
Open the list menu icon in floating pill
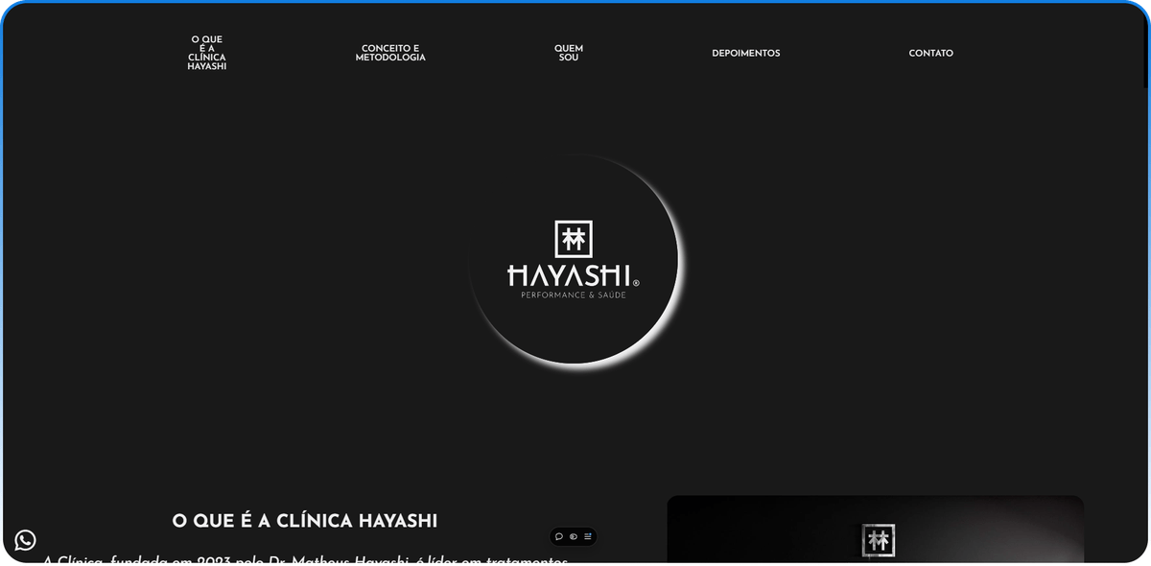pyautogui.click(x=588, y=536)
